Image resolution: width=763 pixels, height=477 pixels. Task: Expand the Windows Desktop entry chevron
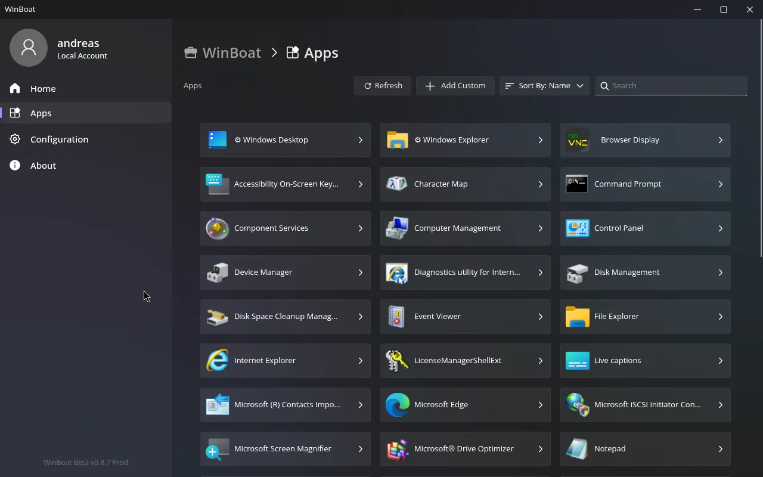click(x=360, y=140)
